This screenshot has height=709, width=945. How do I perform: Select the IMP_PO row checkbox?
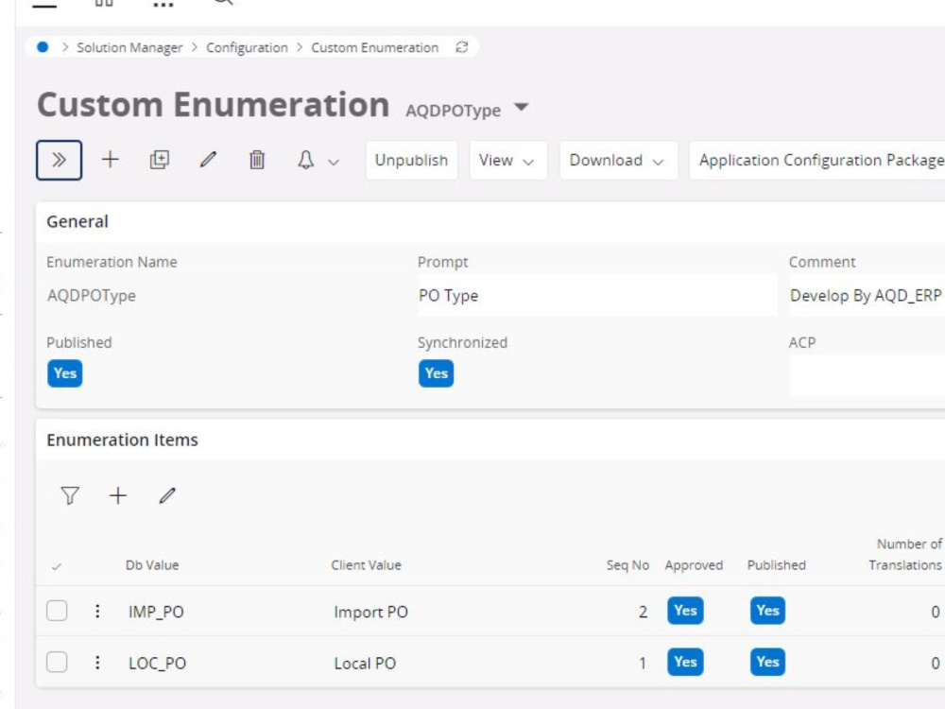57,611
